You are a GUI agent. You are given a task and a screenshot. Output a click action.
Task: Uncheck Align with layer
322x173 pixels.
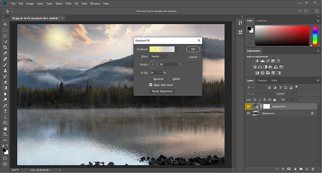151,85
